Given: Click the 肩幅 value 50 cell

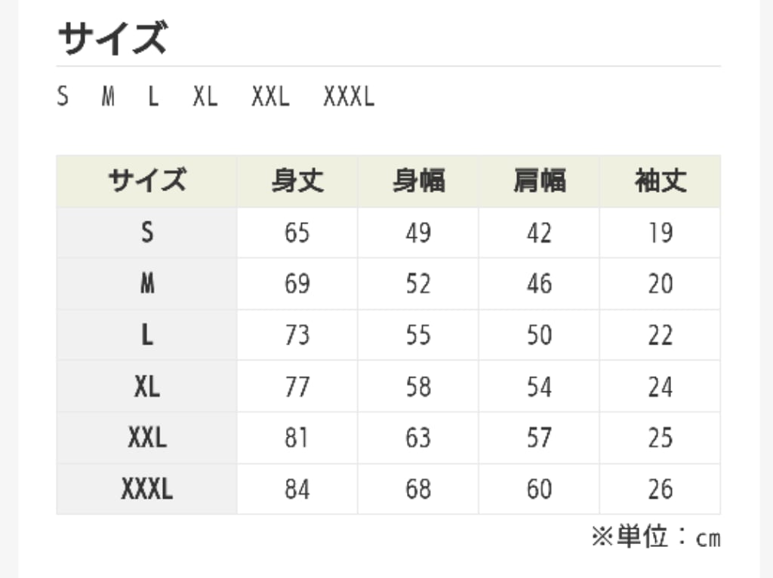Looking at the screenshot, I should coord(539,335).
